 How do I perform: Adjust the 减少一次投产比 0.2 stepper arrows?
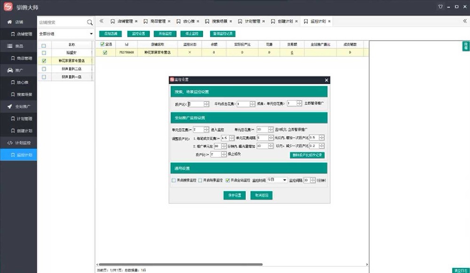(321, 146)
